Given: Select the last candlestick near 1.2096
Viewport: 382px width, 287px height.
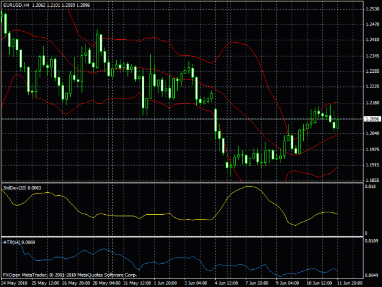Looking at the screenshot, I should pyautogui.click(x=337, y=124).
